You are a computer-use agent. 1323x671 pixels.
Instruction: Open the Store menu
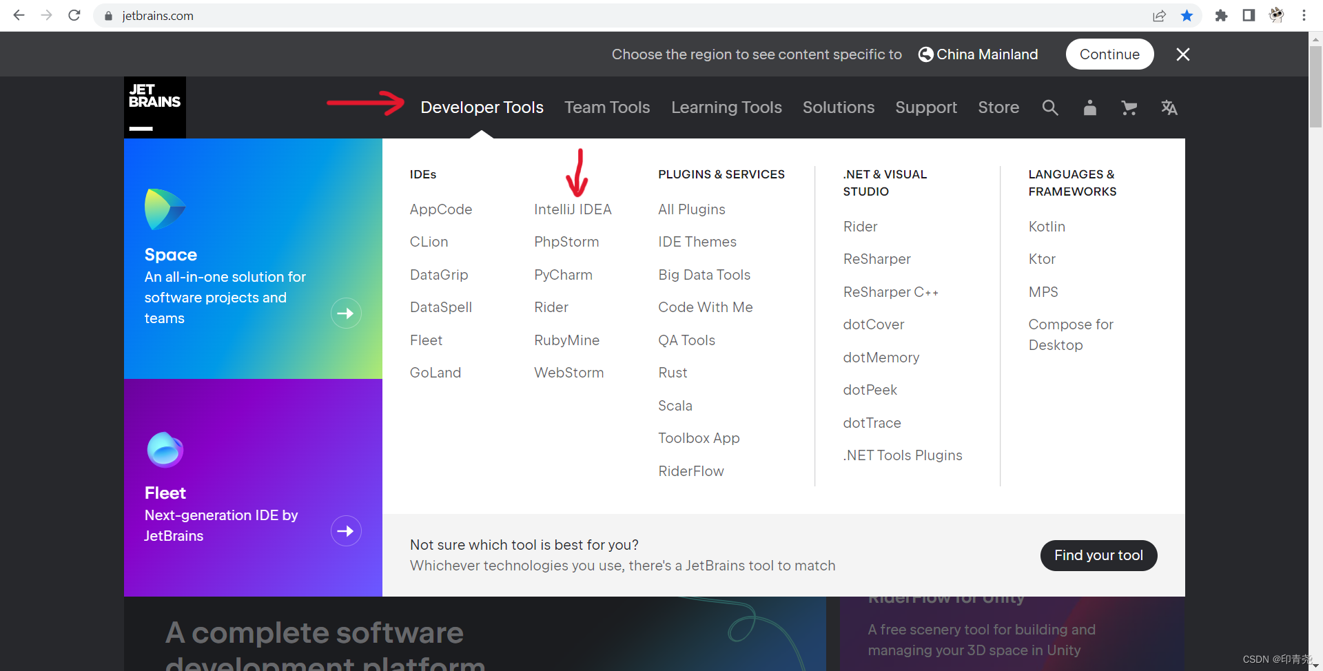coord(998,107)
